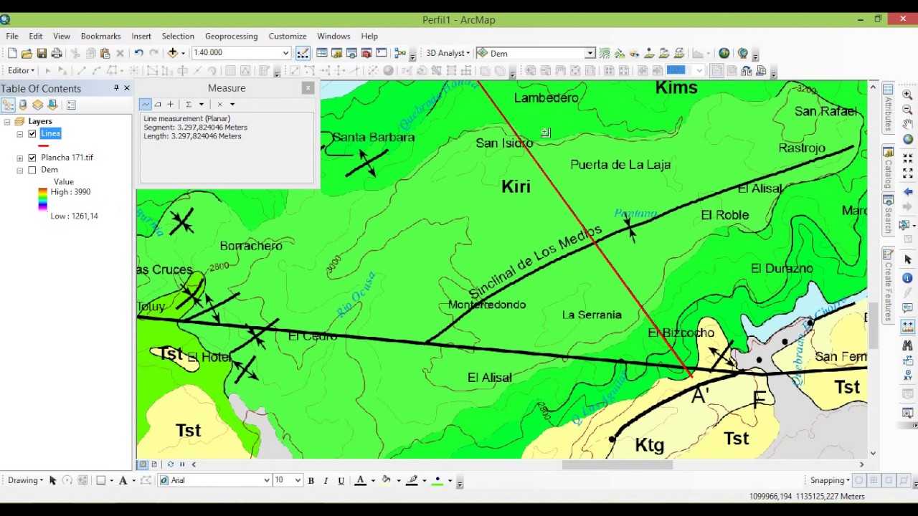Image resolution: width=918 pixels, height=516 pixels.
Task: Click the Create Contour 3D Analyst tool
Action: [605, 53]
